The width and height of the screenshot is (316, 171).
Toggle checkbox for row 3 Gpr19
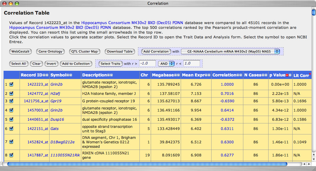(x=11, y=101)
